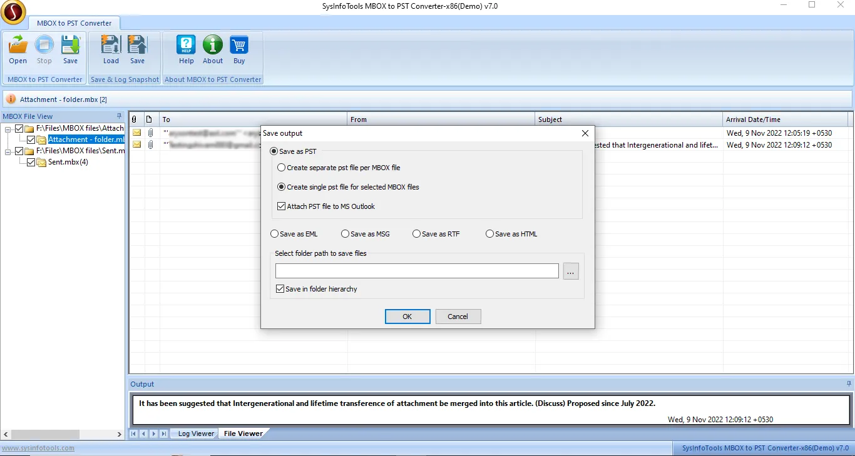Go to previous viewer tab arrow
Viewport: 855px width, 456px height.
pyautogui.click(x=144, y=433)
